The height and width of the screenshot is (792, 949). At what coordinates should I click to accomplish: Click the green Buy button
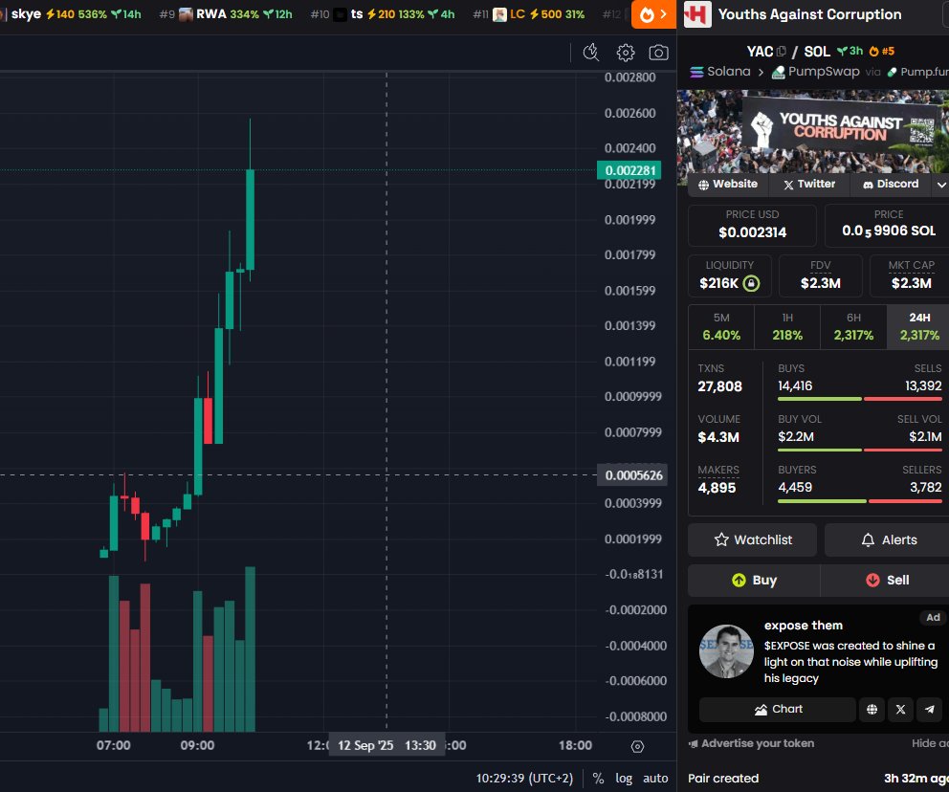tap(754, 581)
